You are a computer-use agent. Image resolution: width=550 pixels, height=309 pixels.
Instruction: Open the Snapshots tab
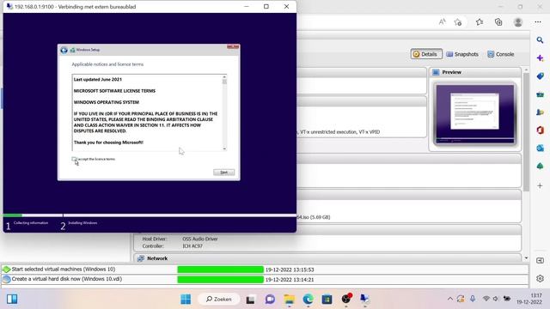coord(462,54)
